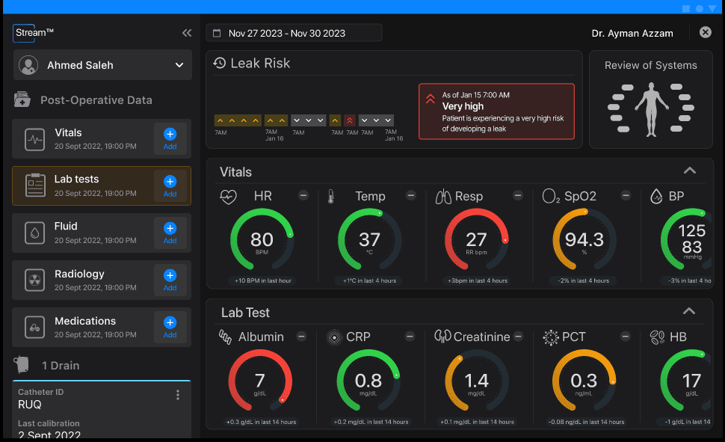This screenshot has width=725, height=442.
Task: Add a new Fluid record
Action: tap(170, 233)
